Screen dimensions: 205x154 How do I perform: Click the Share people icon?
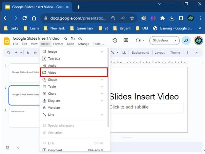[x=186, y=41]
